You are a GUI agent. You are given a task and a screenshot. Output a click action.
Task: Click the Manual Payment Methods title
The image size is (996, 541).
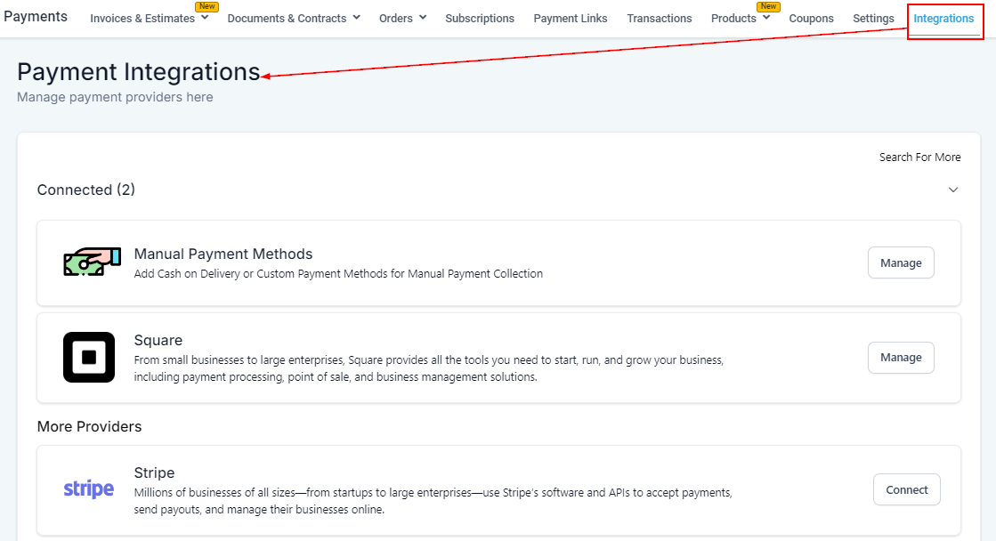(x=223, y=254)
